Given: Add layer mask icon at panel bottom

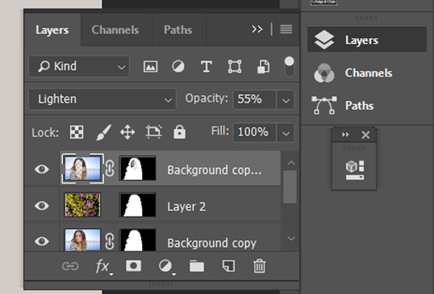Looking at the screenshot, I should tap(134, 266).
